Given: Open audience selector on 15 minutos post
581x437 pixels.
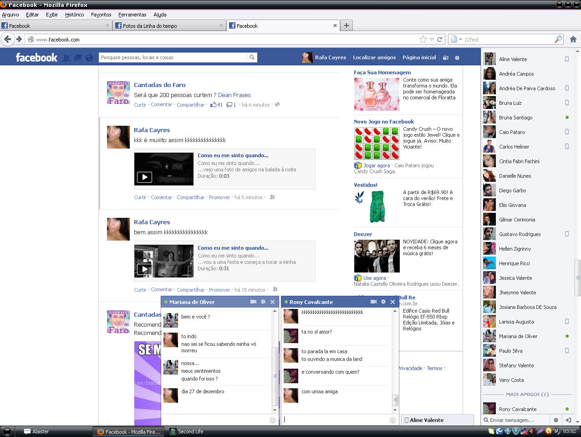Looking at the screenshot, I should pos(275,289).
